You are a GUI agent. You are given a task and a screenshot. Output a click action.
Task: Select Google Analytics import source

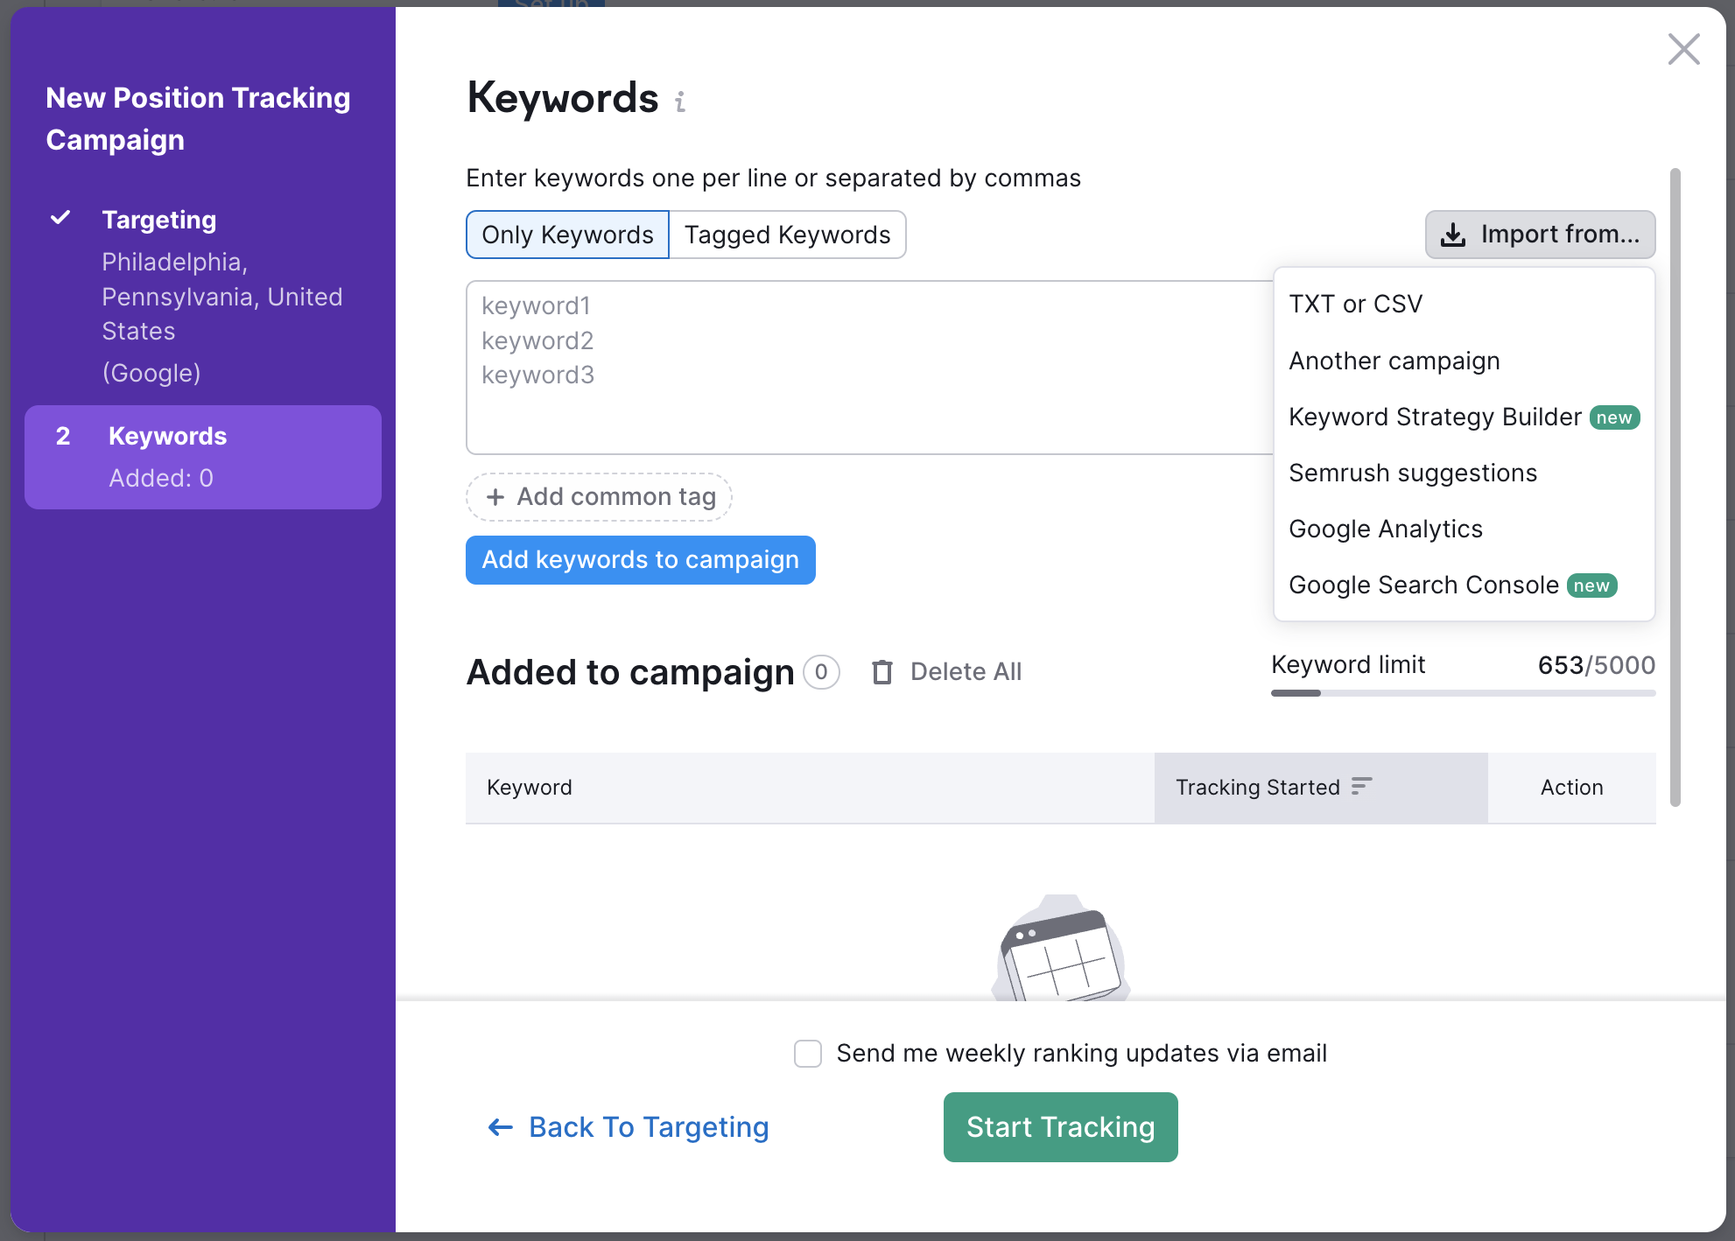(x=1464, y=529)
